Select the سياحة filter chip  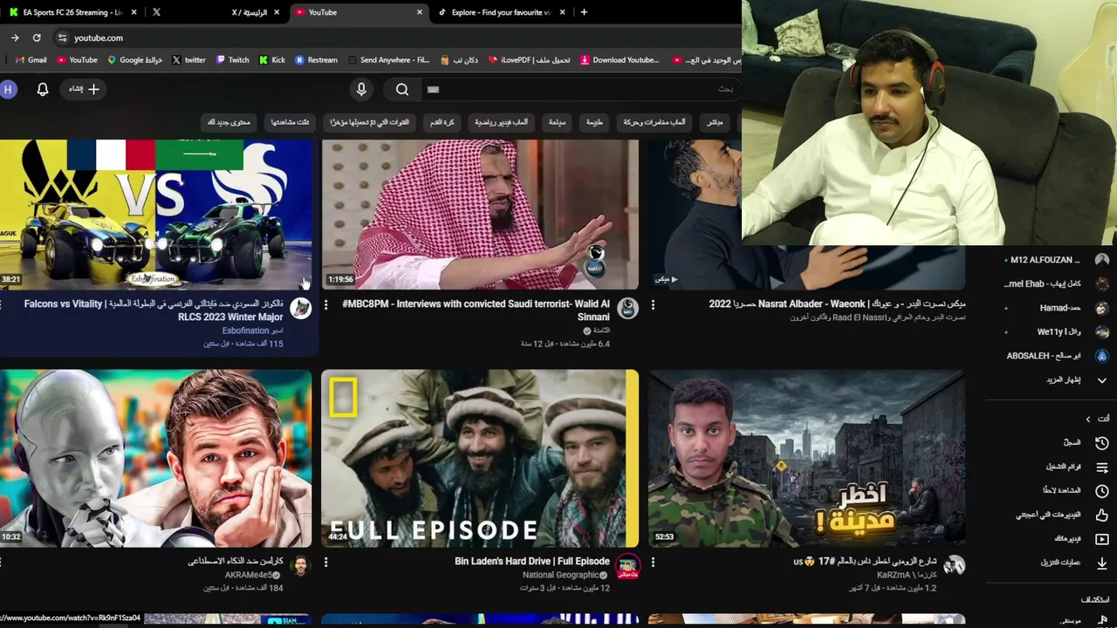(557, 122)
